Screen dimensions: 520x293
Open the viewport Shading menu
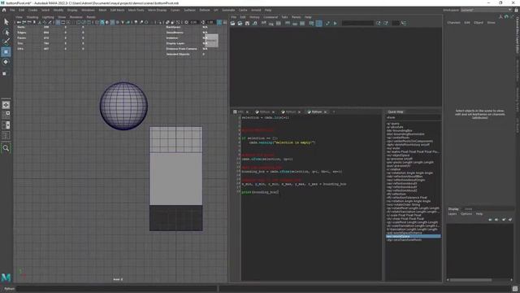coord(32,17)
